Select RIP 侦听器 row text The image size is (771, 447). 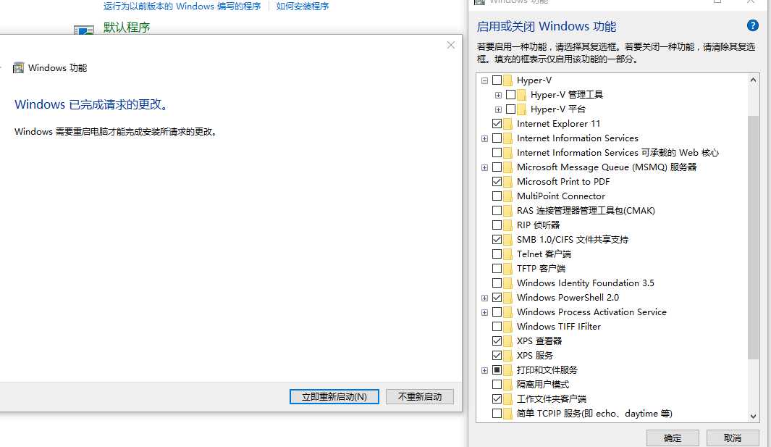538,225
